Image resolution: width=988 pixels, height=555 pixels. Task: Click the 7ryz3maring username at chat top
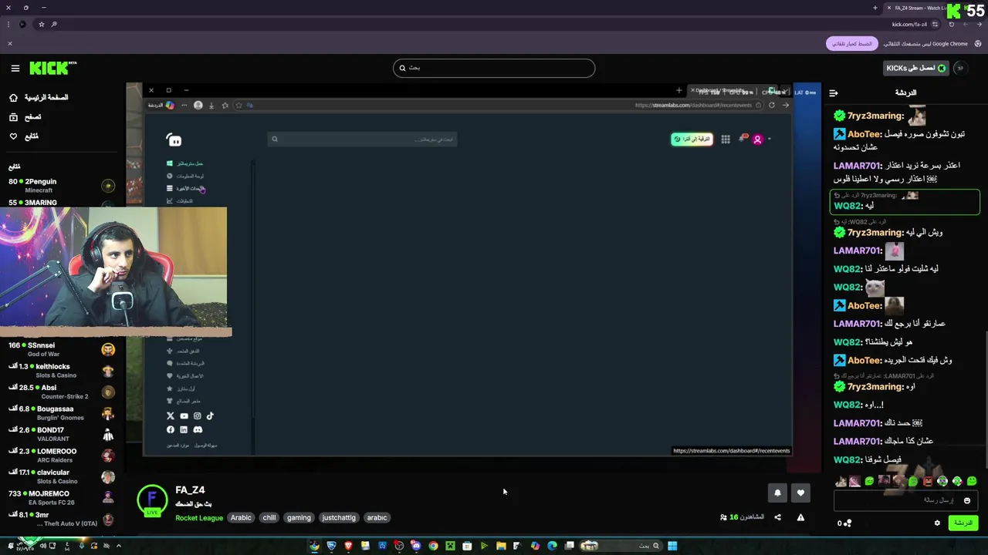tap(875, 116)
